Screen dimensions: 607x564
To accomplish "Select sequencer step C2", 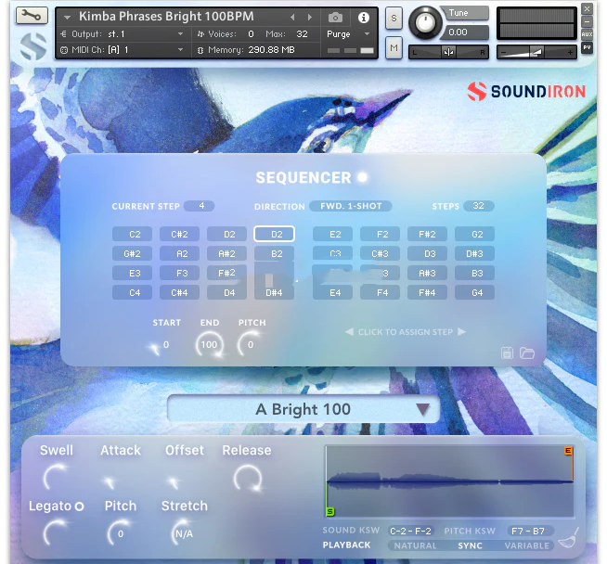I will pos(132,234).
